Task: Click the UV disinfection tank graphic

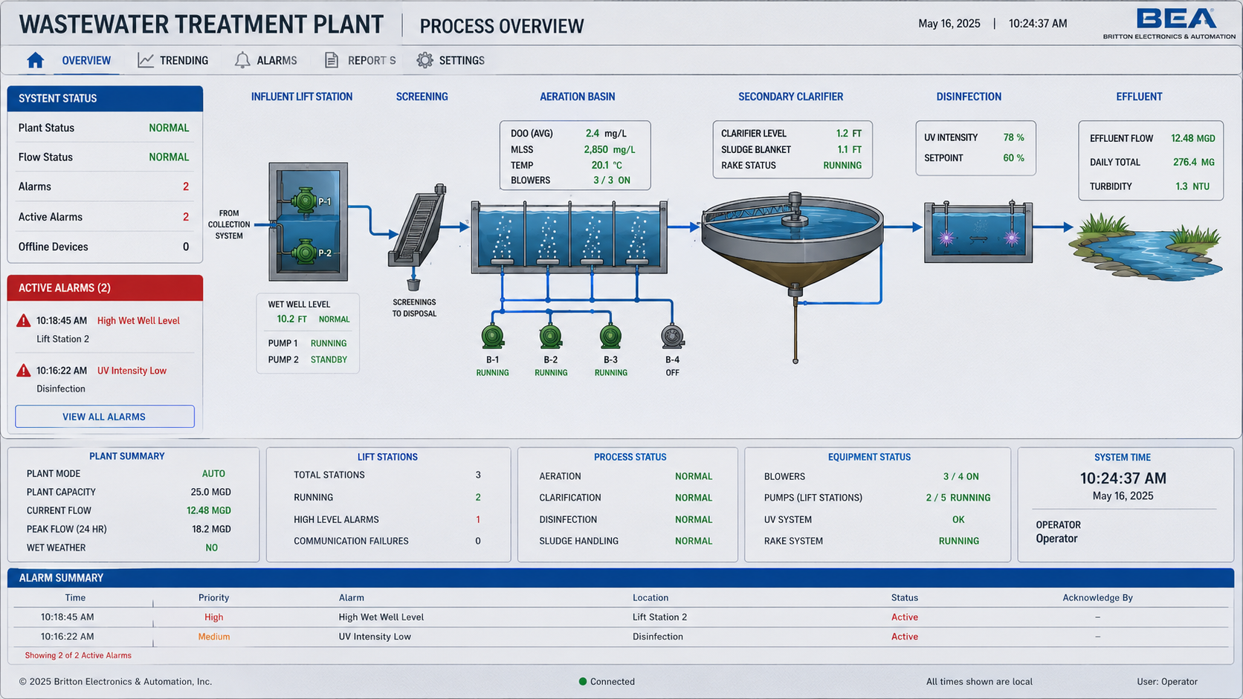Action: pyautogui.click(x=978, y=231)
